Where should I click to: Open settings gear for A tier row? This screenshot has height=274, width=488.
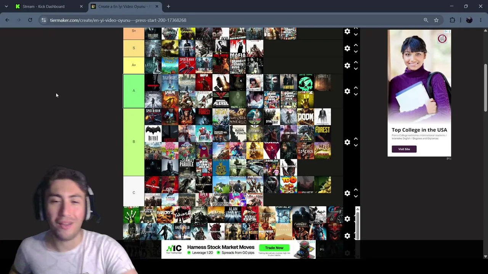347,91
